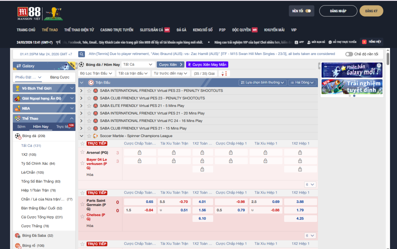The height and width of the screenshot is (249, 397).
Task: Click first banner carousel dot
Action: 350,96
